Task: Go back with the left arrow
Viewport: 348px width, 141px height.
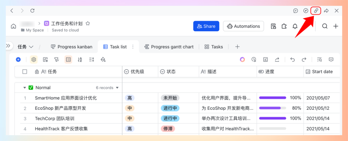Action: pos(12,11)
